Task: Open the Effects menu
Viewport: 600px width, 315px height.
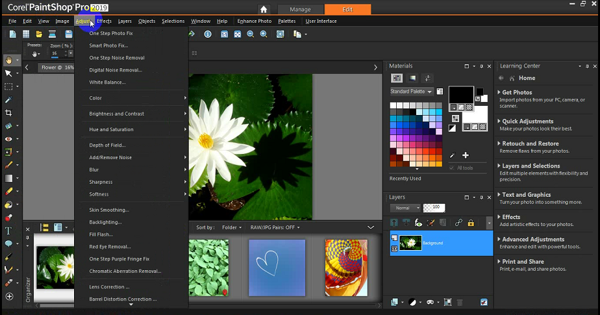Action: (x=104, y=21)
